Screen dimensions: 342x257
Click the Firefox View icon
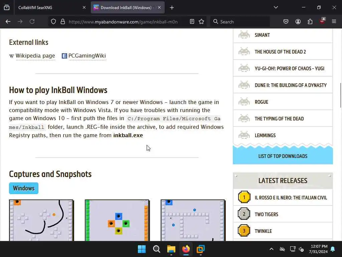(7, 7)
